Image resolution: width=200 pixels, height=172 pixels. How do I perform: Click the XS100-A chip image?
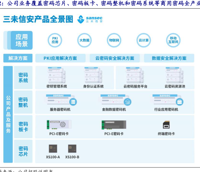coord(53,149)
